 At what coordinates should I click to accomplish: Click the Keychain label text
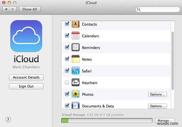89,83
